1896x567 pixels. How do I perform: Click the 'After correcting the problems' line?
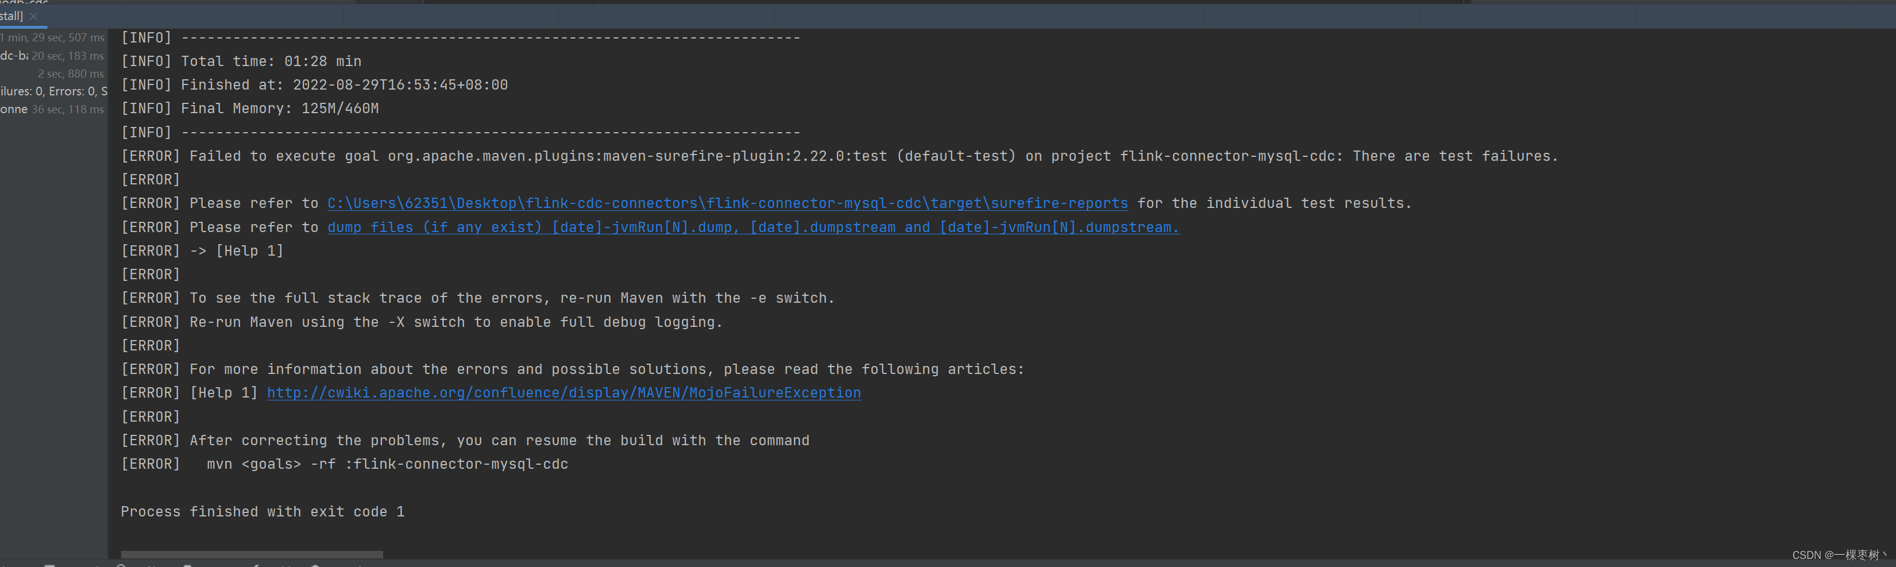pos(465,441)
